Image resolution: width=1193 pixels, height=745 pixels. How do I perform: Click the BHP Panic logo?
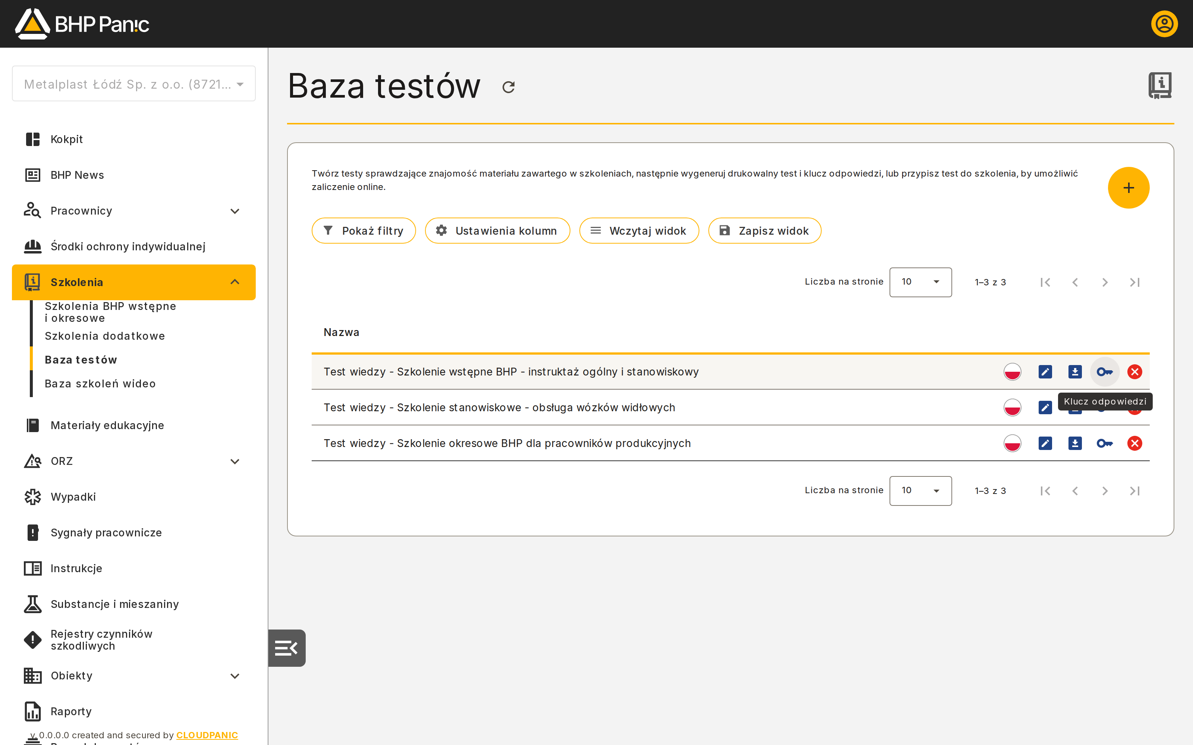(x=82, y=23)
